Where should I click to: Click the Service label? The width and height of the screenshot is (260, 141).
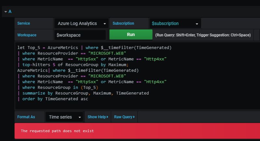tap(24, 23)
